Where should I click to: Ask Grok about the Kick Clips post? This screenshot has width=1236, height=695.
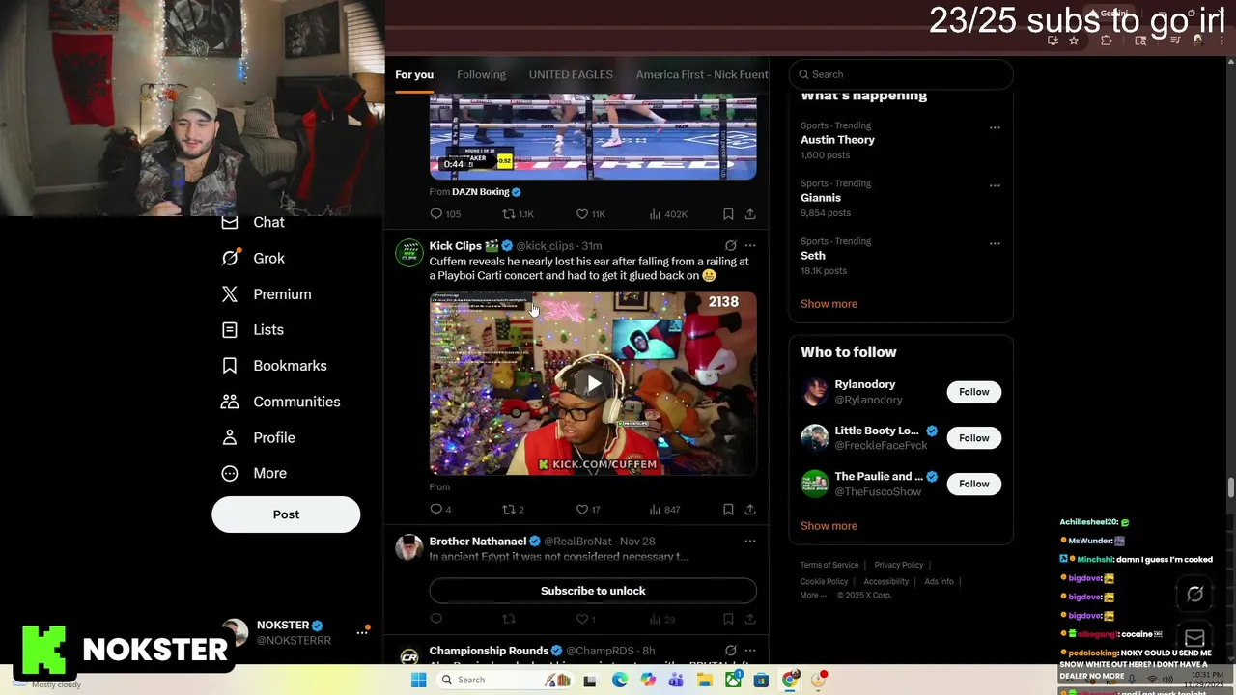pos(730,246)
